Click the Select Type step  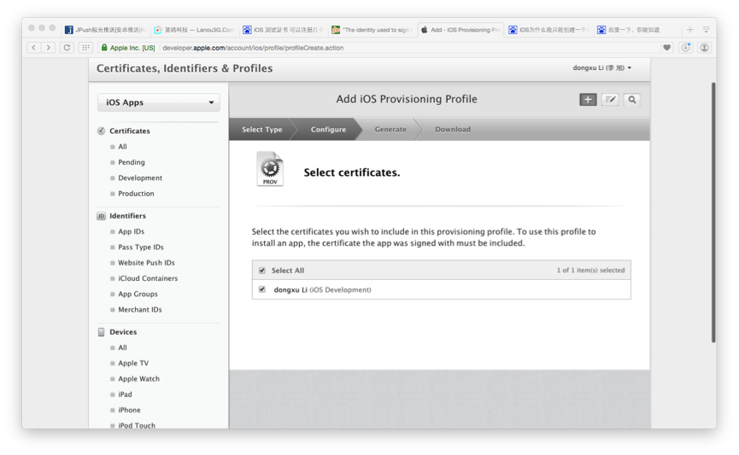pos(262,130)
